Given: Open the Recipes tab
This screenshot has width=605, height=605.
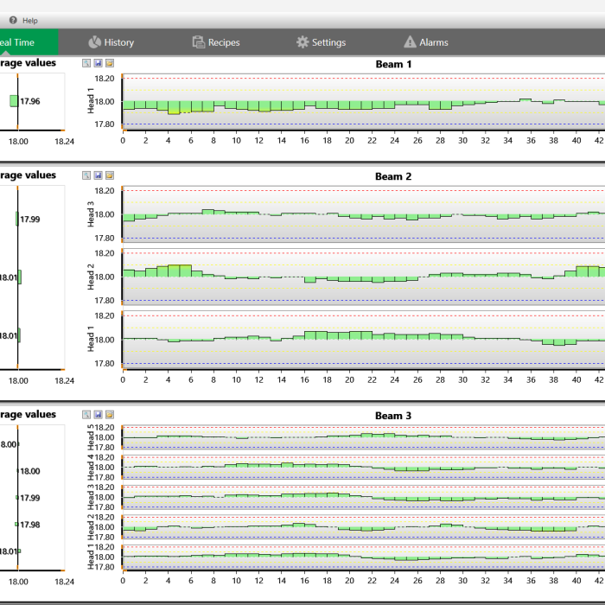Looking at the screenshot, I should 216,42.
